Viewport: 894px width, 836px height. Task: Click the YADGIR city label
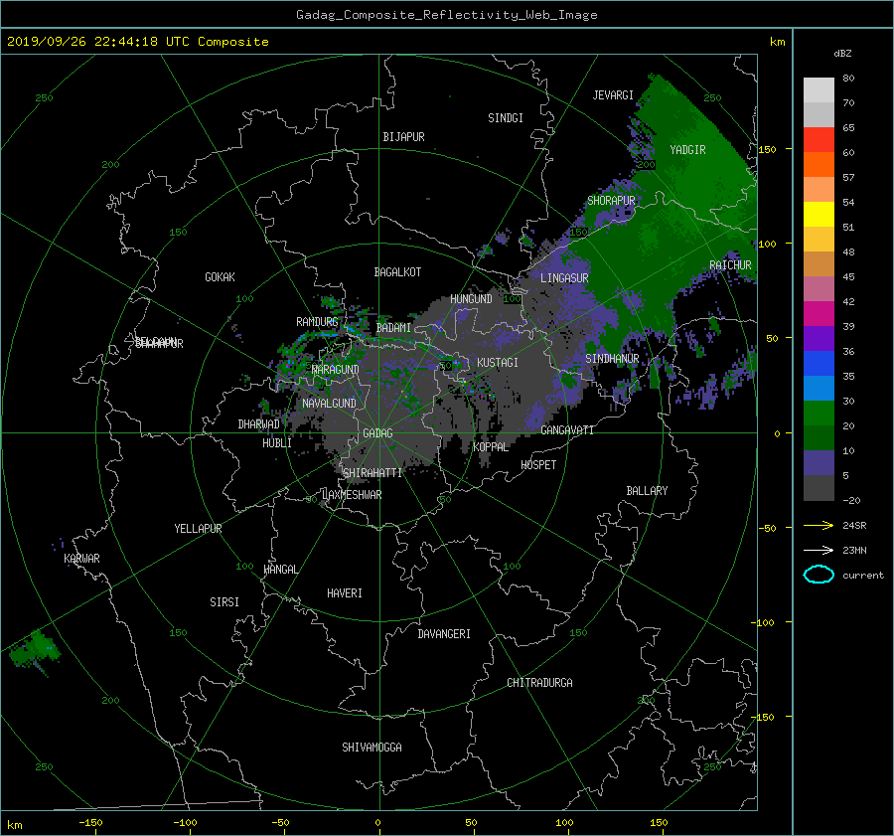click(x=687, y=150)
